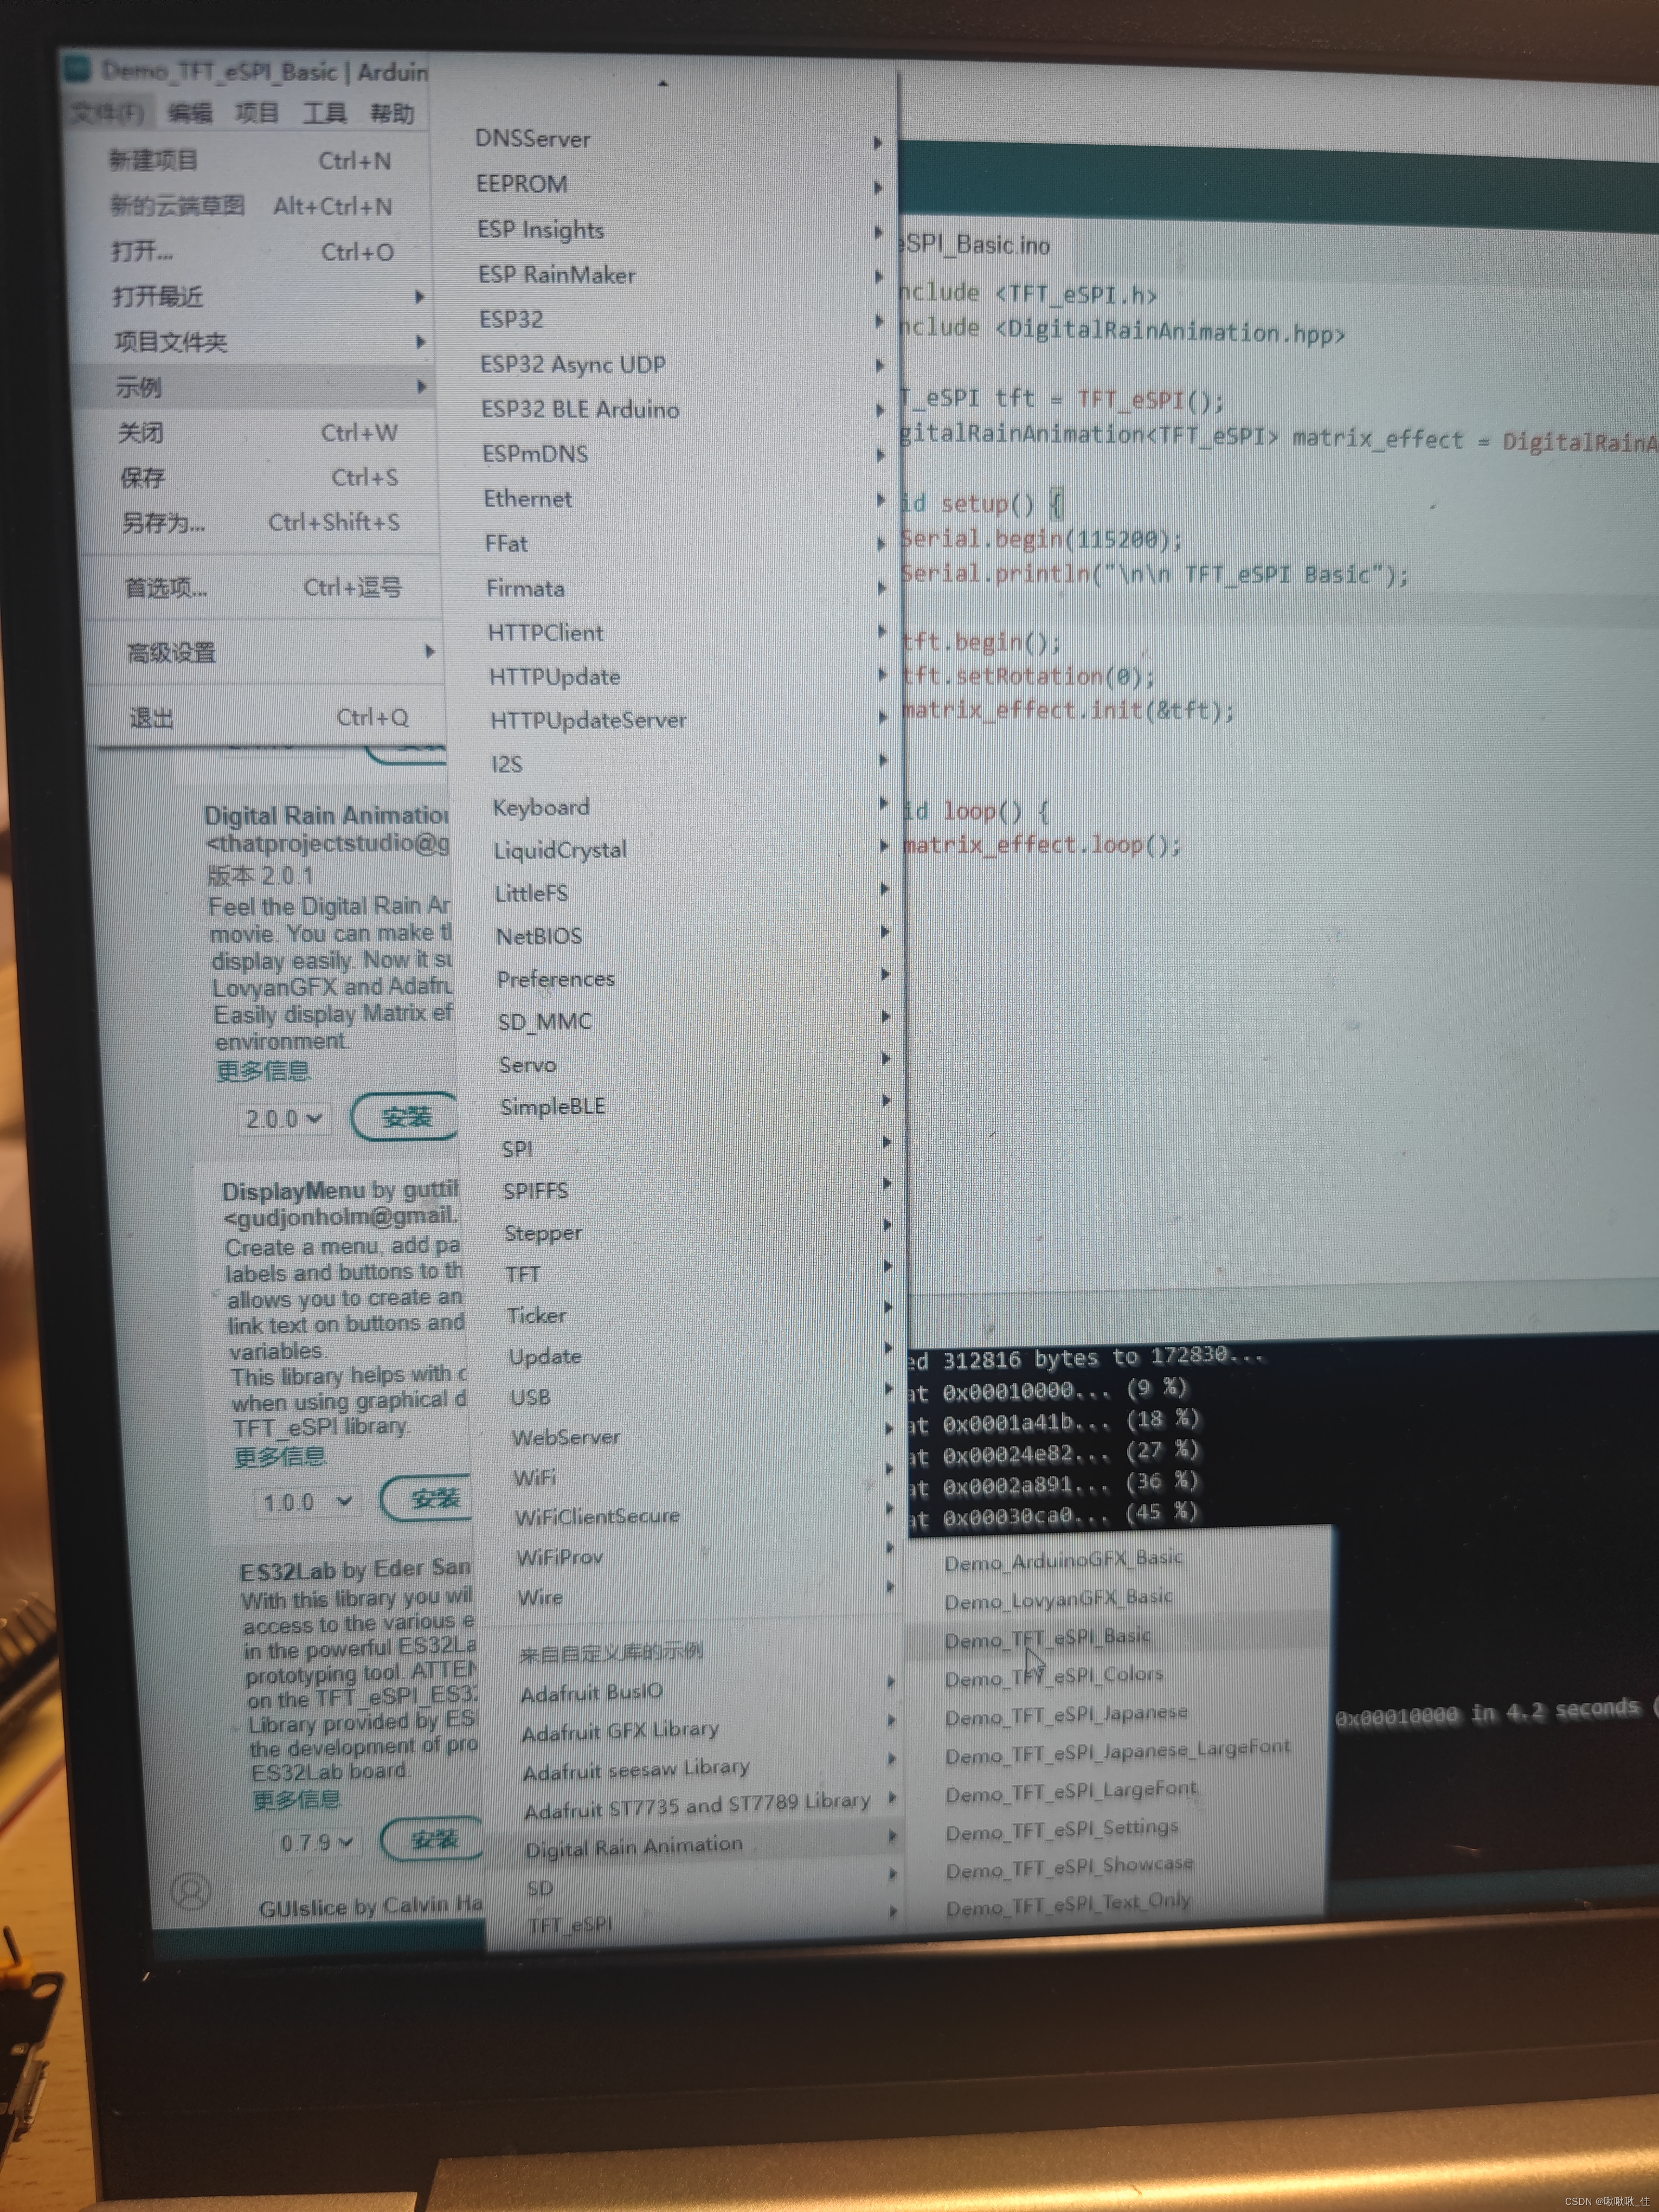Open version 1.0.0 dropdown for DisplayMenu
The width and height of the screenshot is (1659, 2212).
tap(306, 1501)
